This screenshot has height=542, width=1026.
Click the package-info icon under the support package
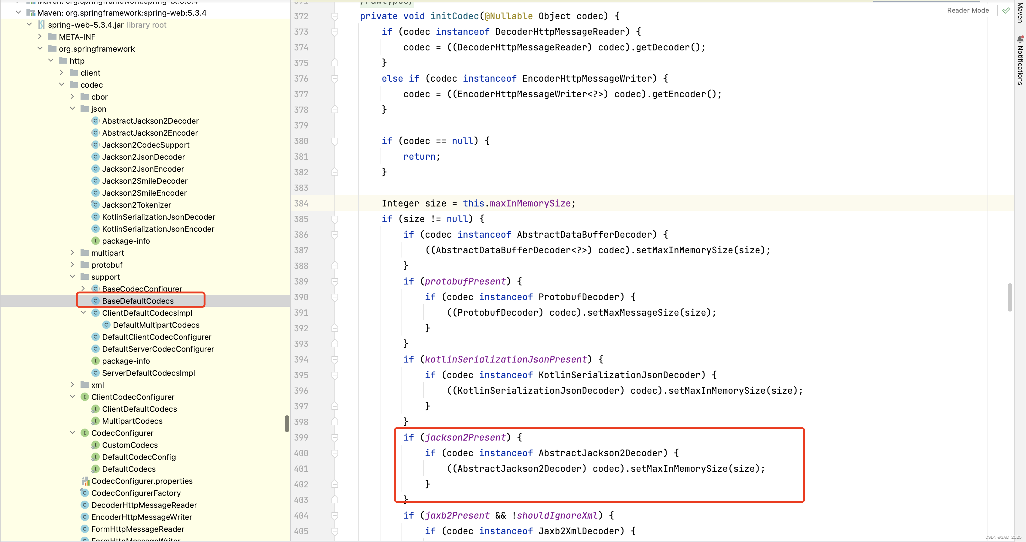pyautogui.click(x=96, y=361)
